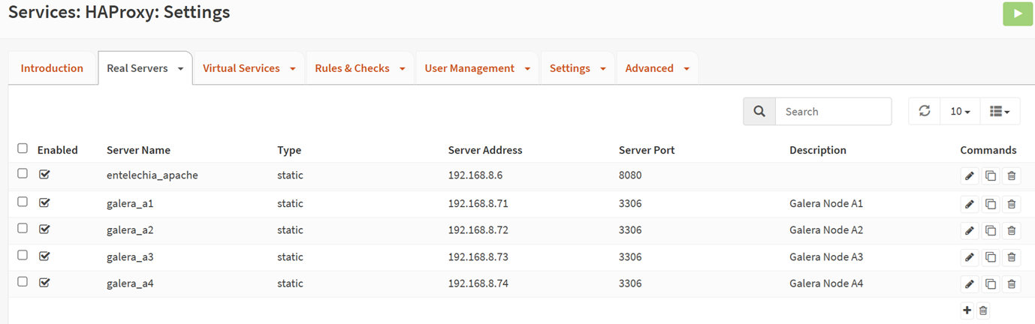Open the Rules & Checks tab
This screenshot has height=324, width=1035.
[352, 68]
